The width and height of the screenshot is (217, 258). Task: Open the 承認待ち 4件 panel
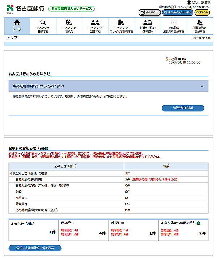[83, 230]
